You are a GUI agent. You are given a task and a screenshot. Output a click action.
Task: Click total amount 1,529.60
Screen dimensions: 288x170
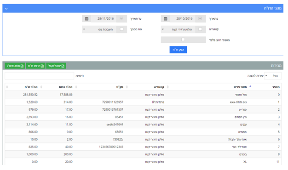(x=32, y=102)
